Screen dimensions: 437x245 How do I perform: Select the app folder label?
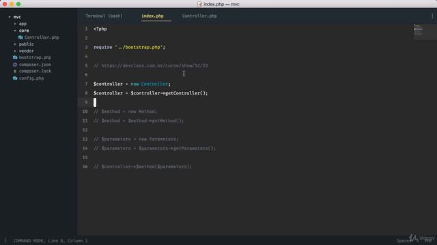tap(23, 24)
